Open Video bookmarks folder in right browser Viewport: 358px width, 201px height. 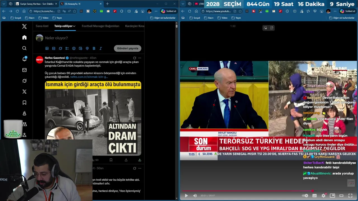[222, 18]
